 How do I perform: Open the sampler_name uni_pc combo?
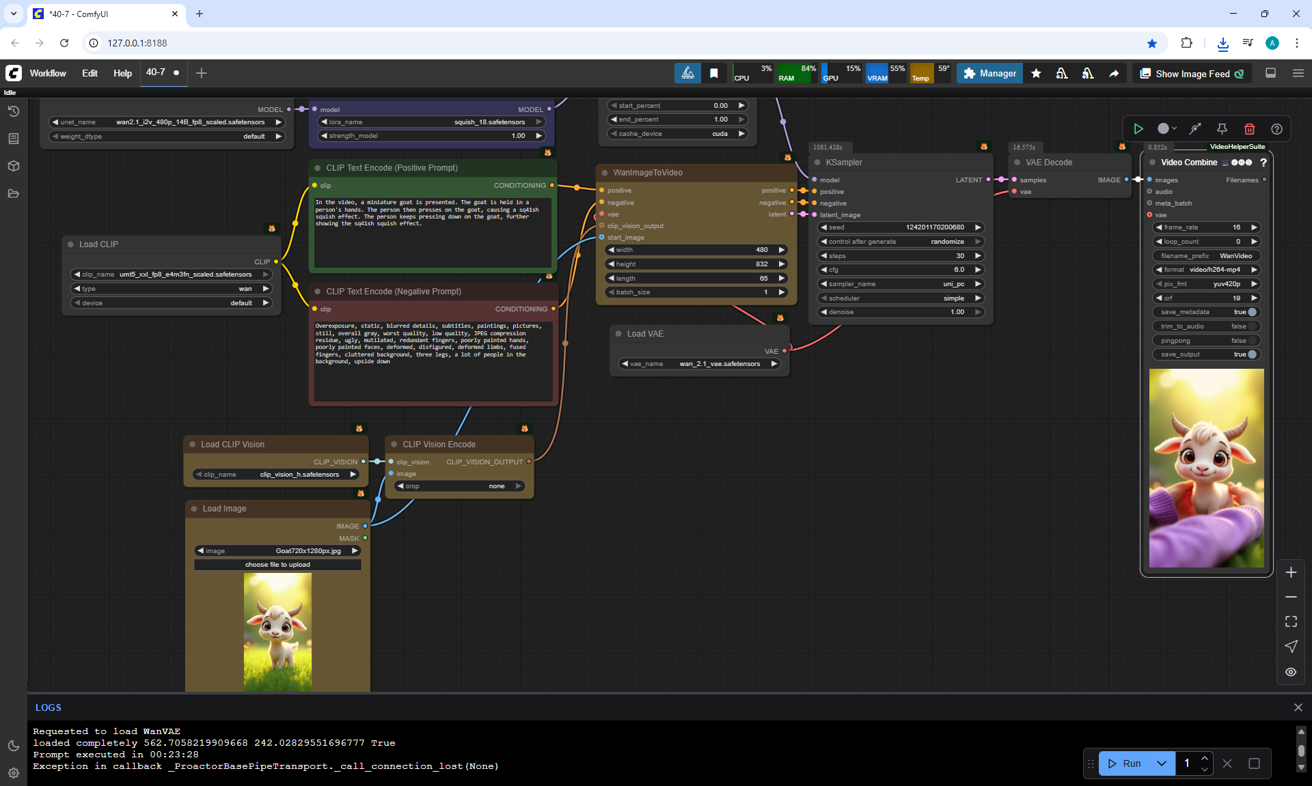point(901,284)
